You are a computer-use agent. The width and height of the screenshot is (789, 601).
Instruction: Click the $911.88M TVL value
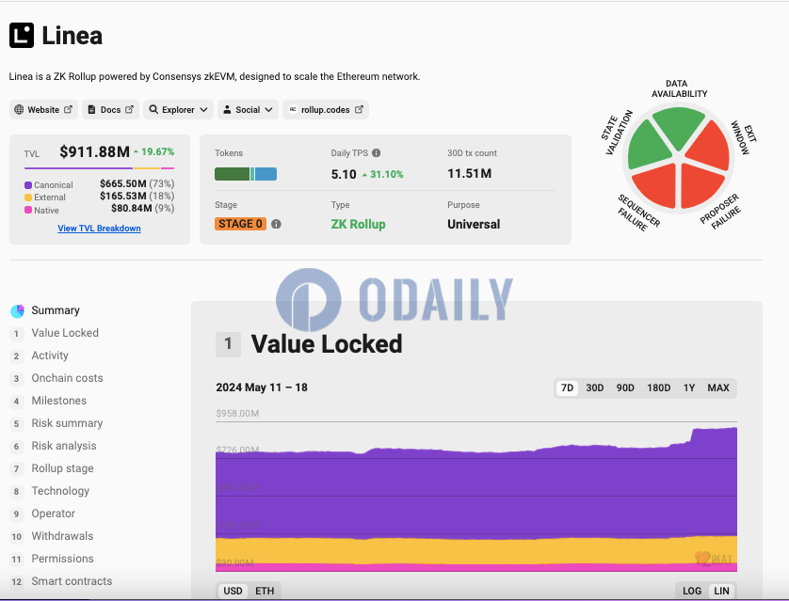pyautogui.click(x=94, y=151)
